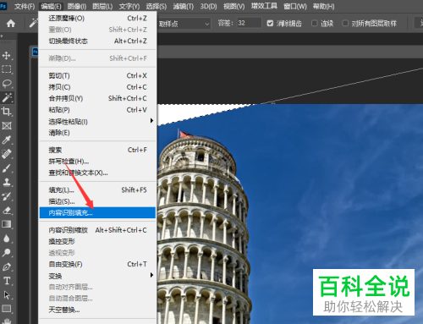Select the Path Selection tool
Viewport: 423px width, 324px height.
coord(7,295)
